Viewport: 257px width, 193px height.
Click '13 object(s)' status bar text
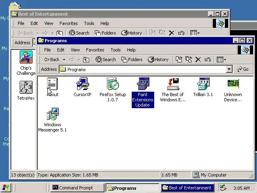[x=22, y=175]
